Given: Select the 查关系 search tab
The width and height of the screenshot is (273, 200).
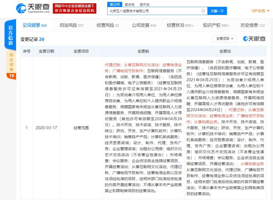Looking at the screenshot, I should tap(144, 5).
